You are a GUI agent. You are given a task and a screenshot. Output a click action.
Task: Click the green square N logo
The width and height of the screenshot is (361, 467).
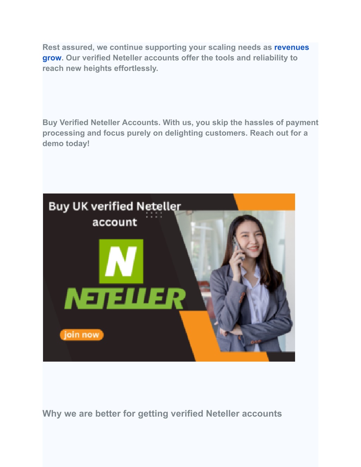121,261
